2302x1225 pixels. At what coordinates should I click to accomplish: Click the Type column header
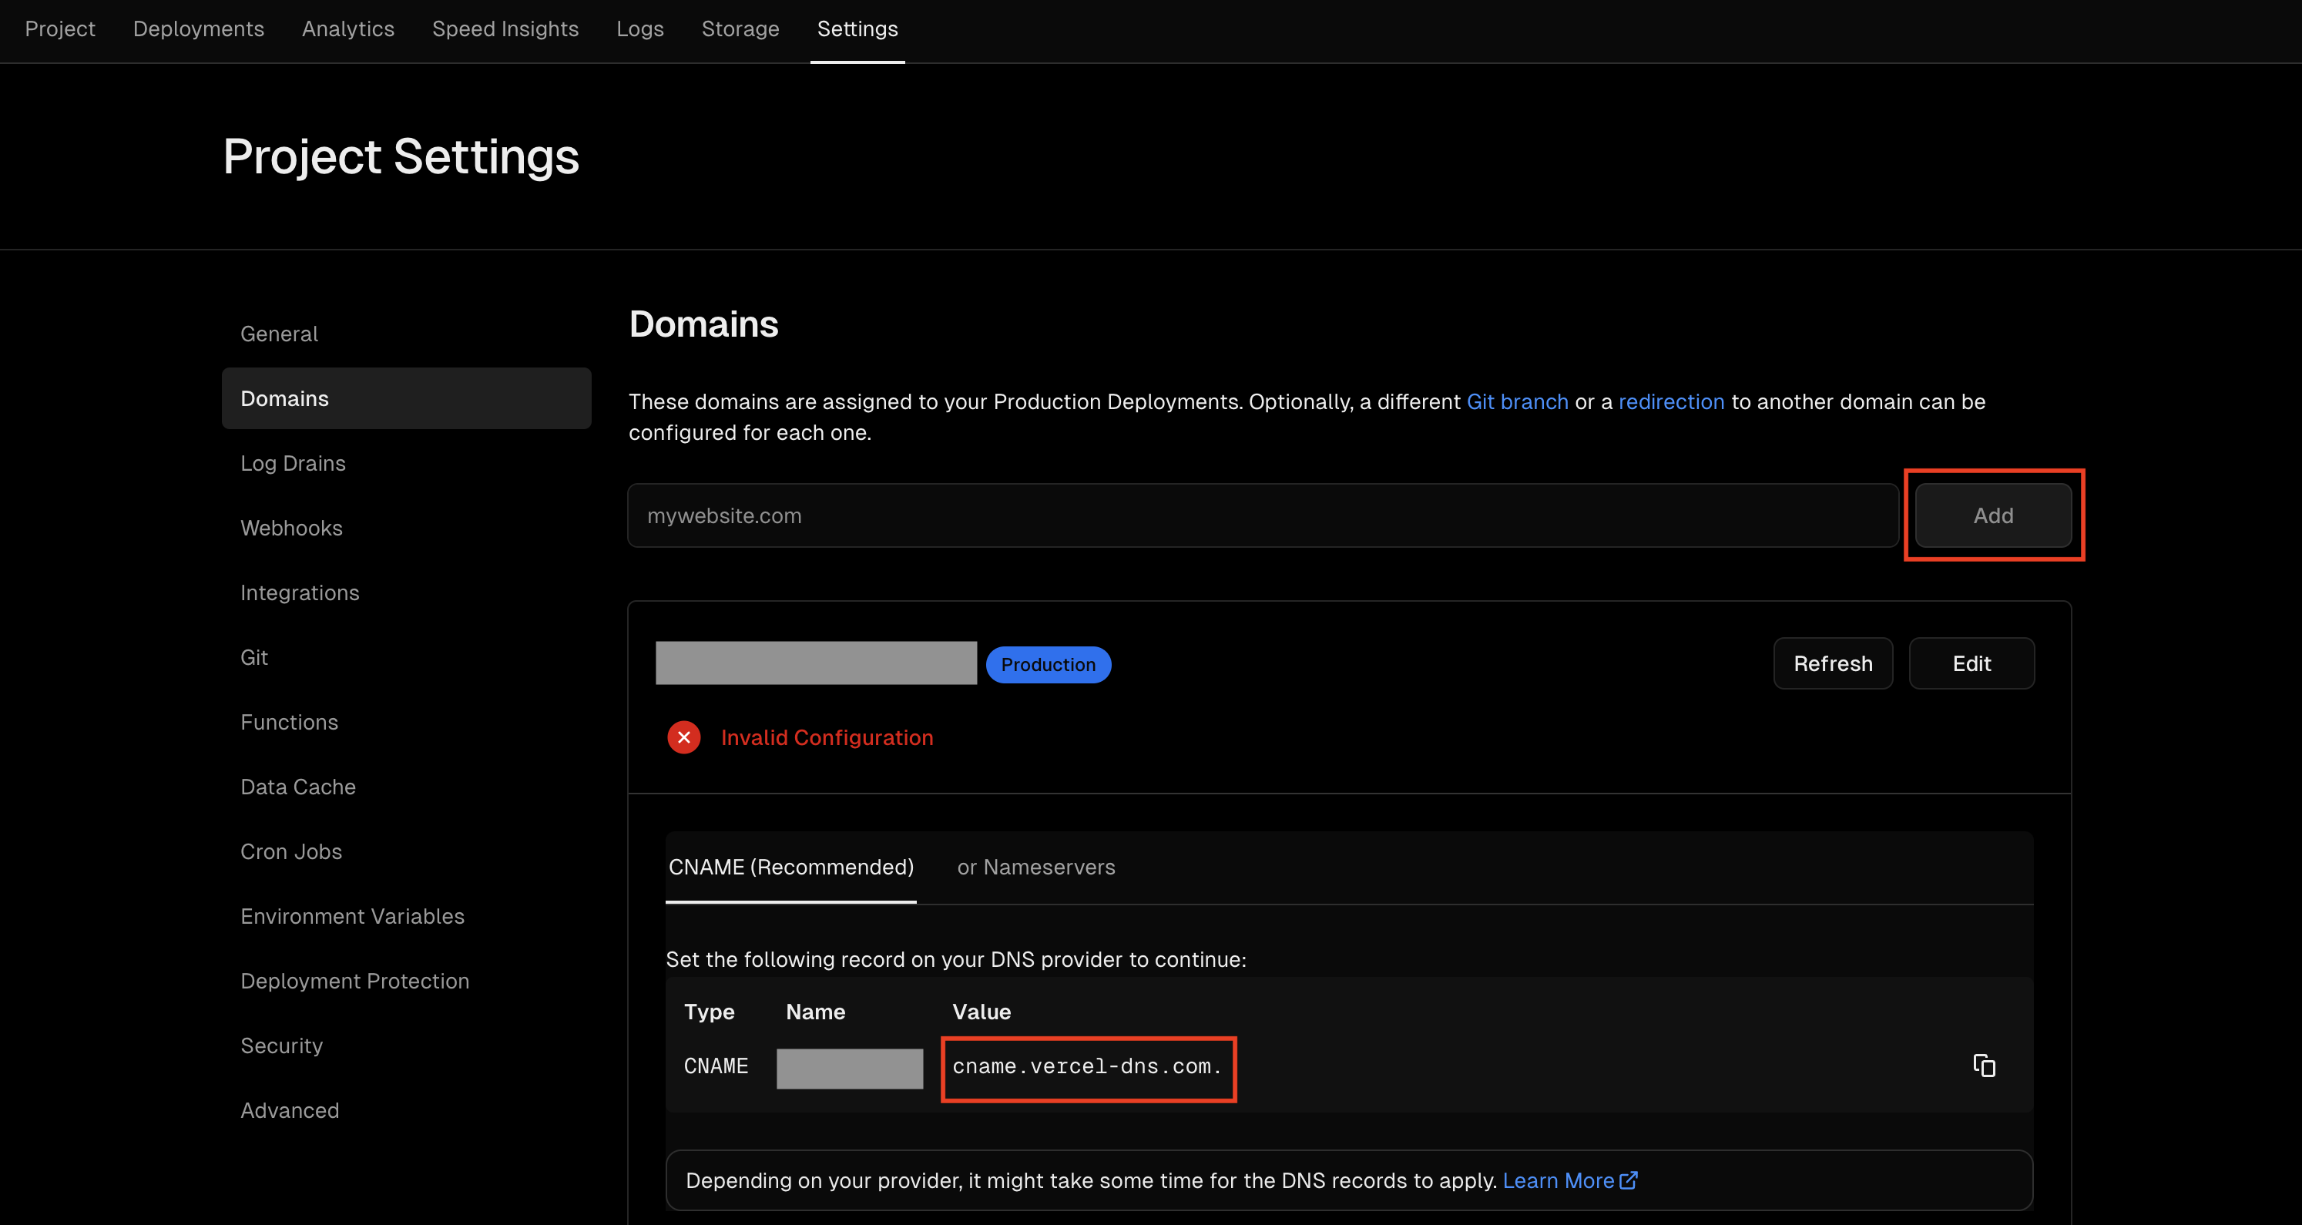click(x=709, y=1012)
